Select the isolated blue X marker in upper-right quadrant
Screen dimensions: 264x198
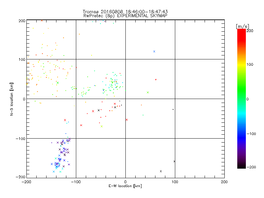pos(154,51)
